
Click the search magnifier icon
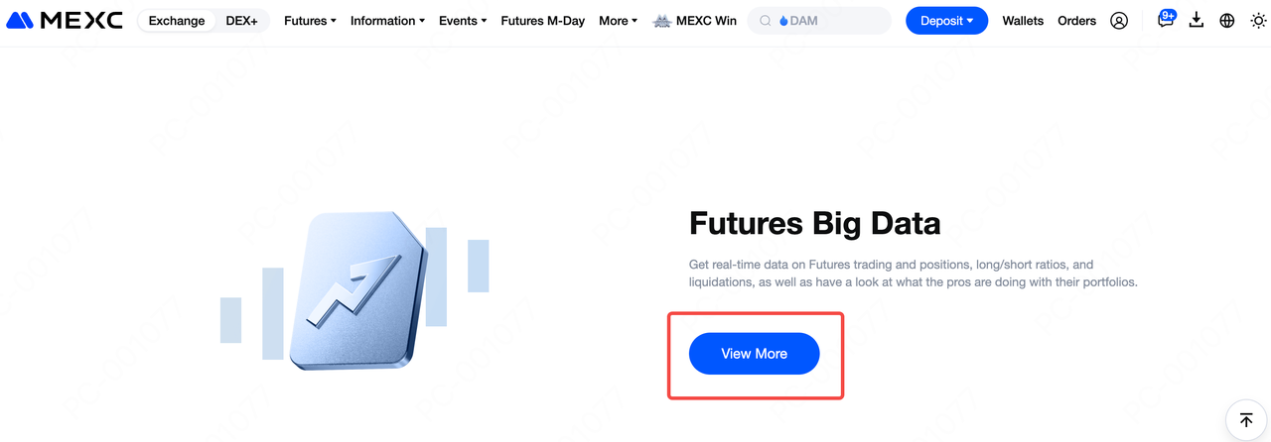point(766,21)
